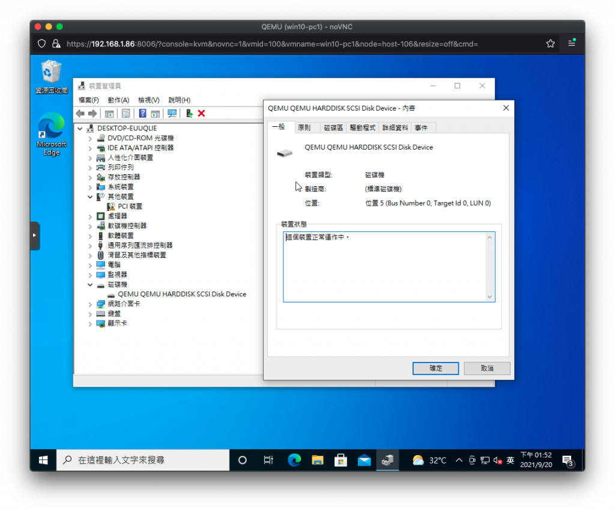The width and height of the screenshot is (615, 511).
Task: Open Recycle Bin desktop icon
Action: point(52,77)
